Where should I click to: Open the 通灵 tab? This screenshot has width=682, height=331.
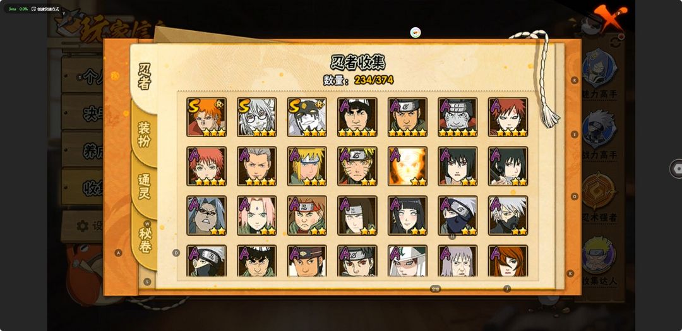pos(145,186)
